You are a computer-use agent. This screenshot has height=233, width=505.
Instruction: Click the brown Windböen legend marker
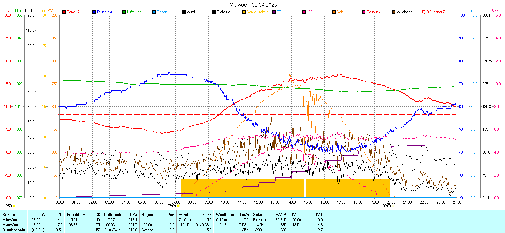click(x=394, y=12)
